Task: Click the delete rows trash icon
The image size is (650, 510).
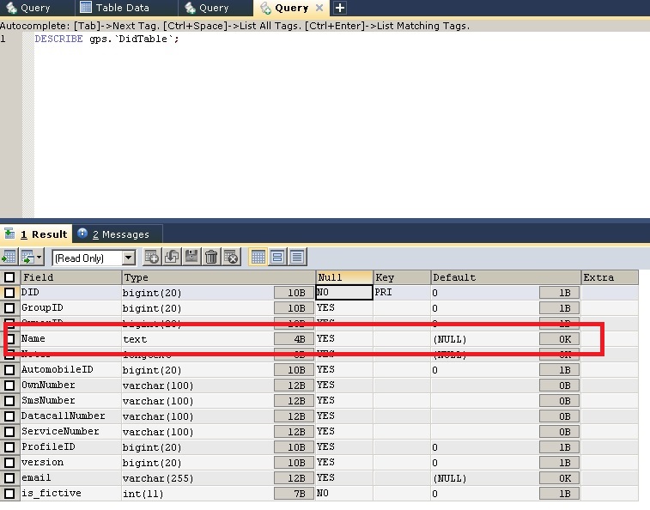Action: click(x=211, y=258)
